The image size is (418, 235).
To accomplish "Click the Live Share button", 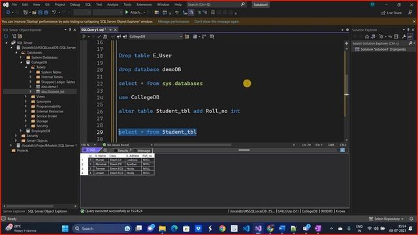I will 391,13.
